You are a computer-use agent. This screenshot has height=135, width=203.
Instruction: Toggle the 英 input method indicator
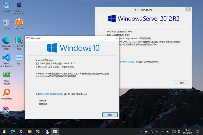point(179,132)
